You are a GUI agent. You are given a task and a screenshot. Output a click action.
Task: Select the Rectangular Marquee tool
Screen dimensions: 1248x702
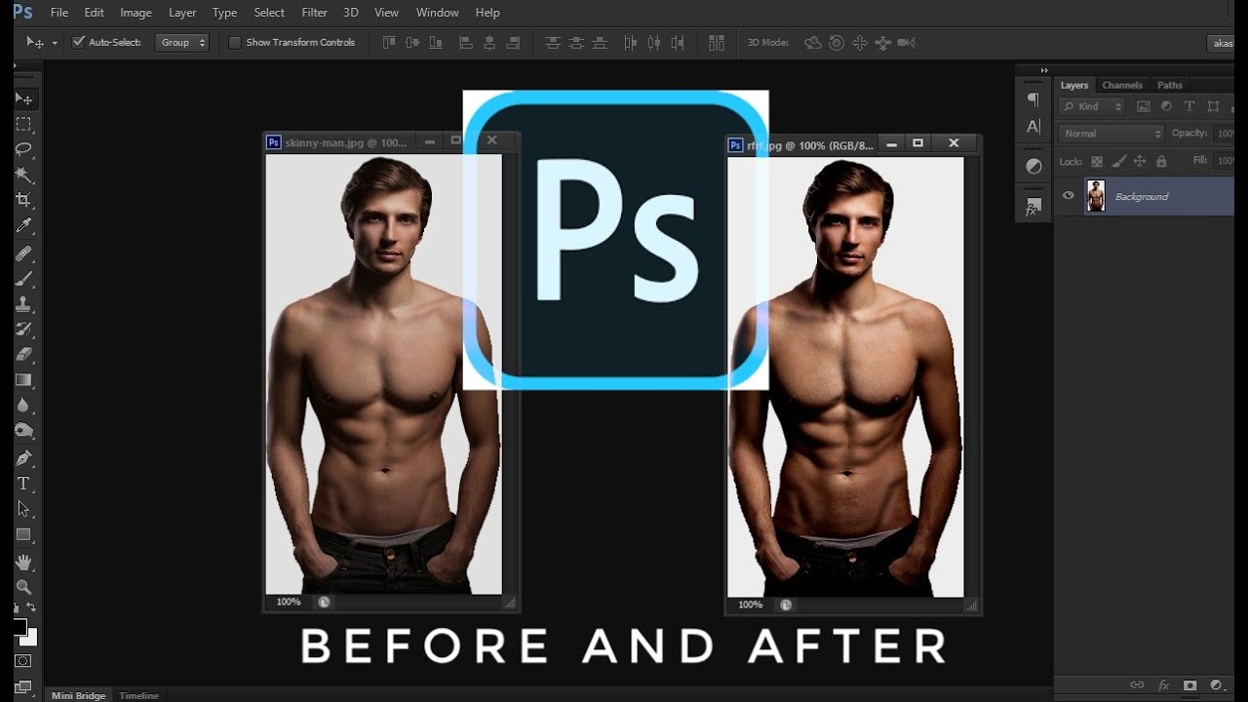tap(23, 125)
